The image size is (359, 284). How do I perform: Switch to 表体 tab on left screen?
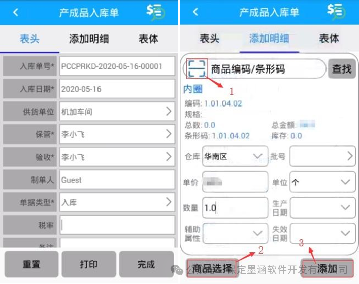[x=148, y=39]
